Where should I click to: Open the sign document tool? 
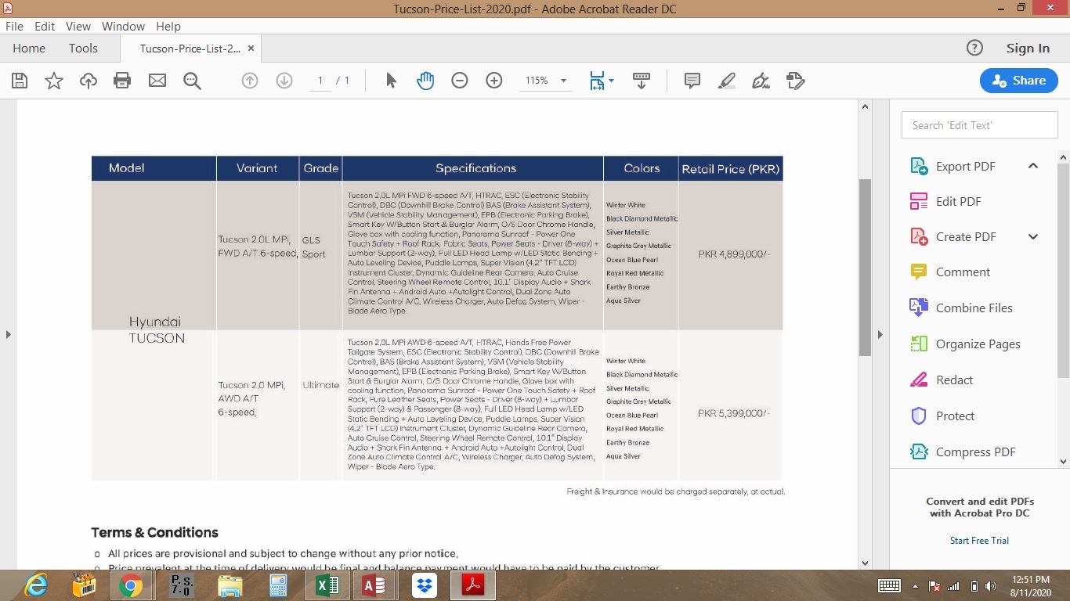coord(761,81)
